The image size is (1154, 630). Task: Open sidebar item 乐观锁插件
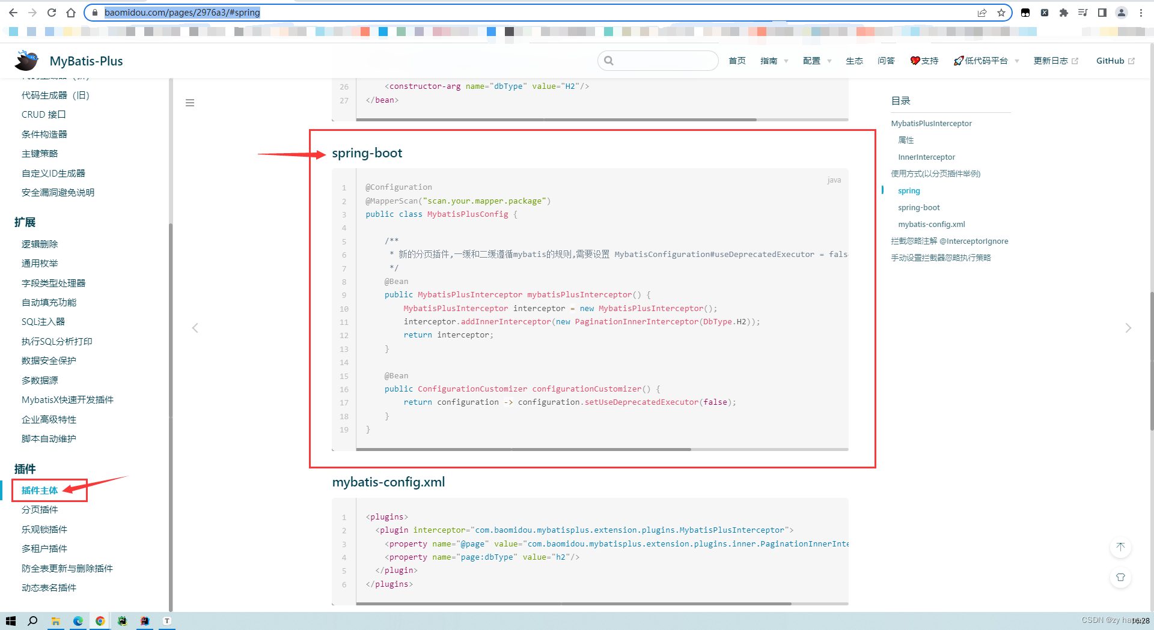point(44,530)
